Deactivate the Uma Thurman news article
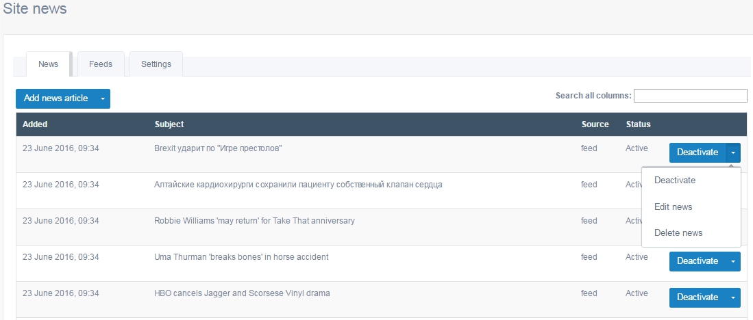753x320 pixels. (x=698, y=261)
